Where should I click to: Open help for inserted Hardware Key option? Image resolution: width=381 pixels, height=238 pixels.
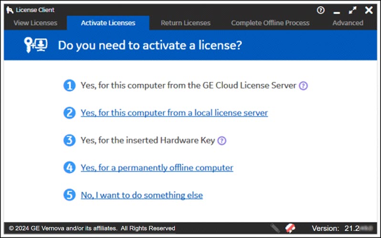pos(222,140)
